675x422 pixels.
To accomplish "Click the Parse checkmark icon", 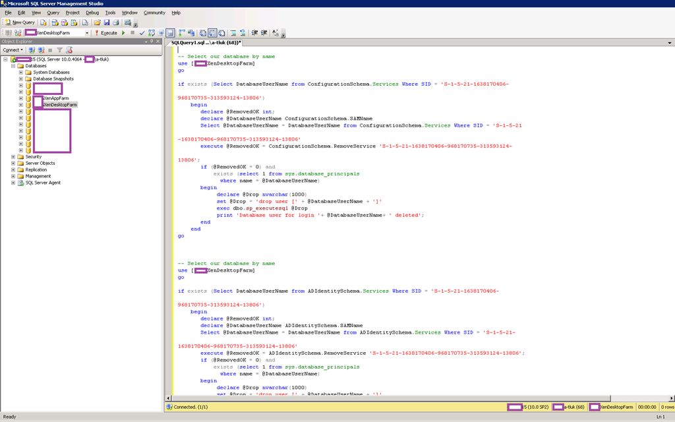I will coord(142,32).
